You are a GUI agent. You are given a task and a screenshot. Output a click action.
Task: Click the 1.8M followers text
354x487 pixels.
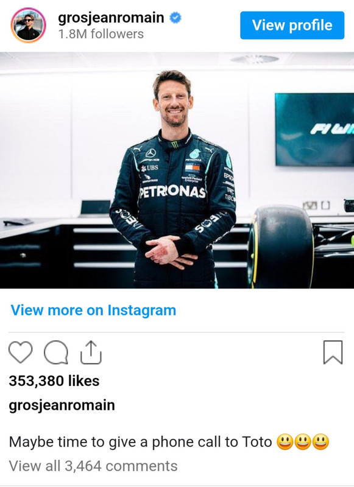tap(101, 34)
